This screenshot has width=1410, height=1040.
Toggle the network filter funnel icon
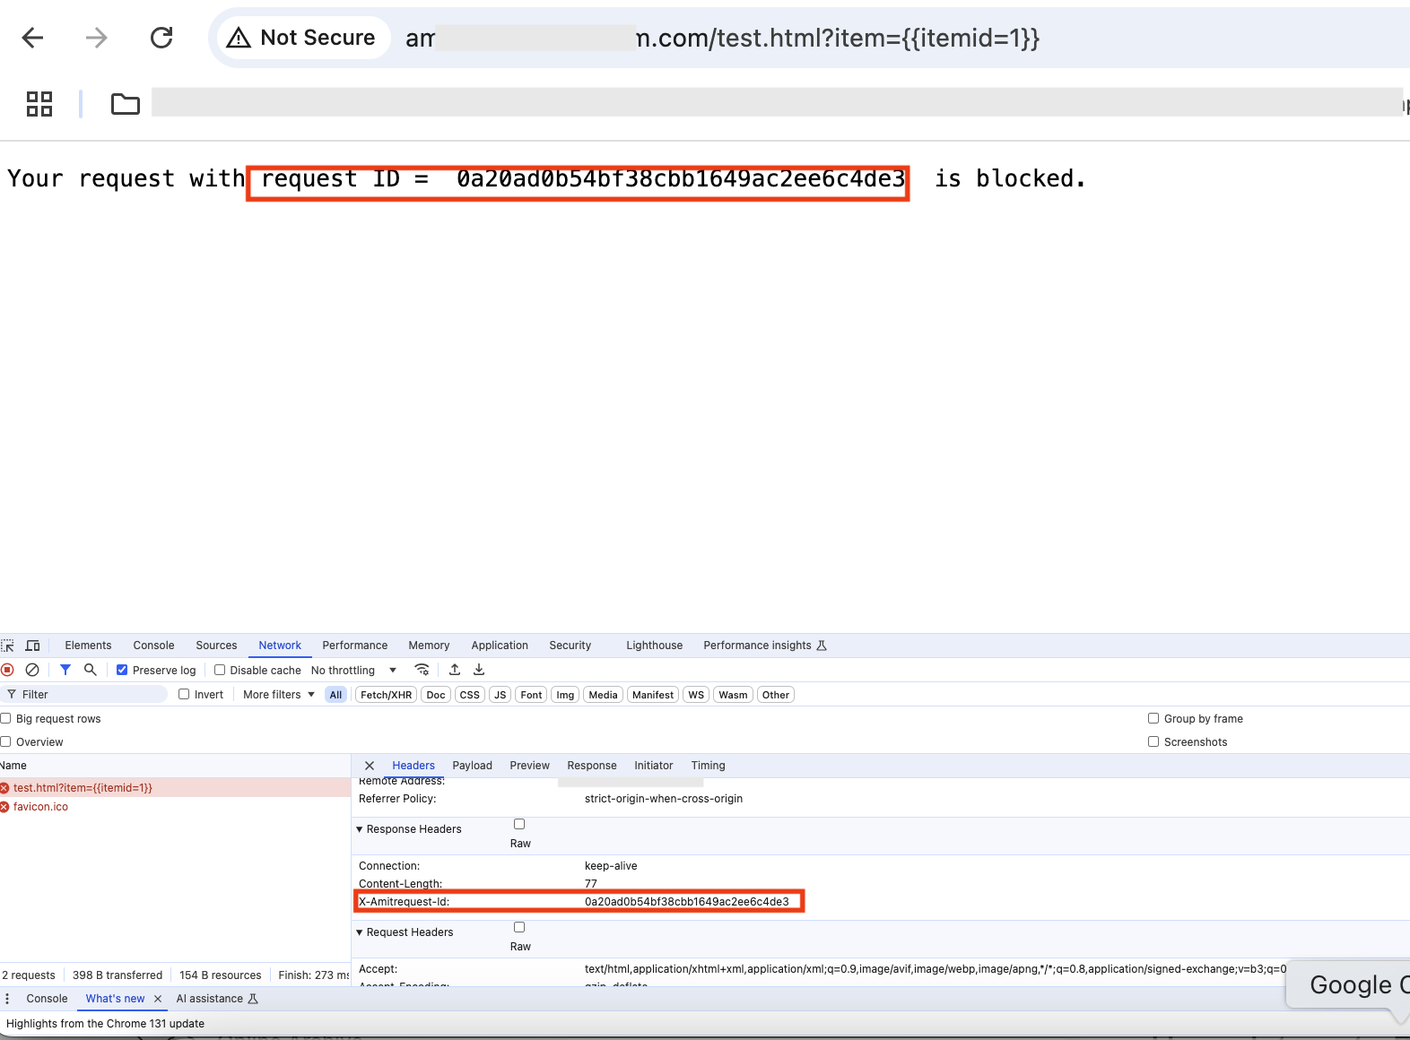click(65, 670)
